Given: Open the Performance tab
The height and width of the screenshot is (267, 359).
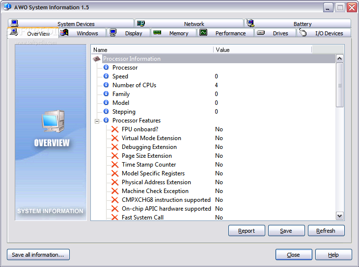Looking at the screenshot, I should click(x=225, y=33).
